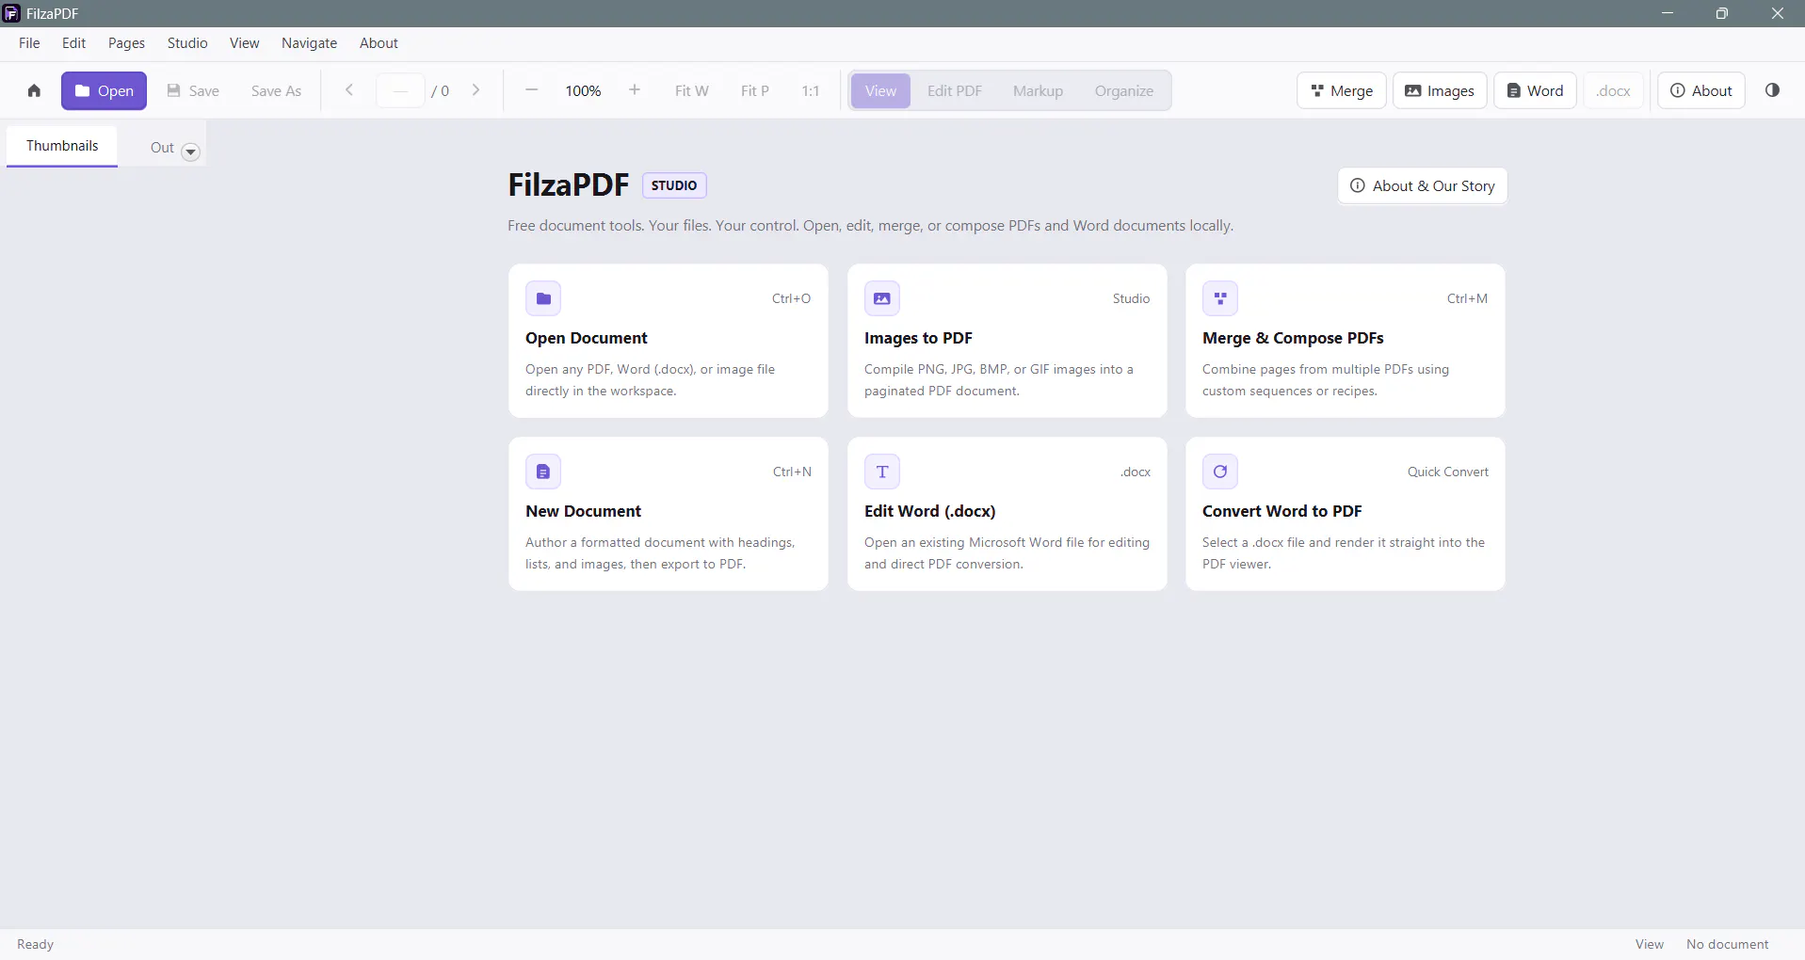Go to next page arrow
Viewport: 1805px width, 960px height.
click(x=475, y=90)
